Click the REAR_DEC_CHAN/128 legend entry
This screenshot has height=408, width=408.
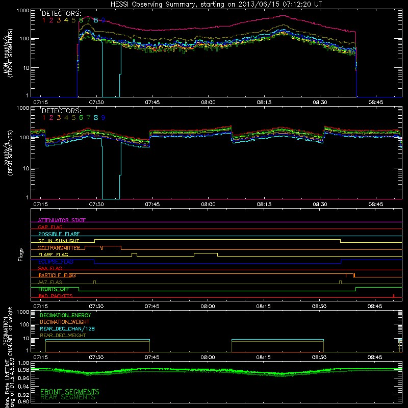coord(67,328)
